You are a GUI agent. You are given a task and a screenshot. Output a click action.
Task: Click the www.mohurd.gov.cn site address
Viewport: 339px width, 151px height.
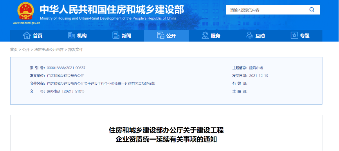point(26,23)
